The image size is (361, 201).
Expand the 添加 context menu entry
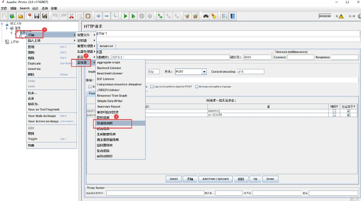[x=52, y=35]
